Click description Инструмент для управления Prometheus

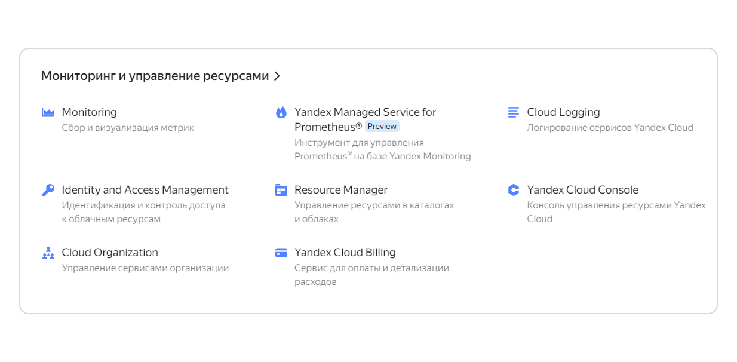(x=383, y=149)
